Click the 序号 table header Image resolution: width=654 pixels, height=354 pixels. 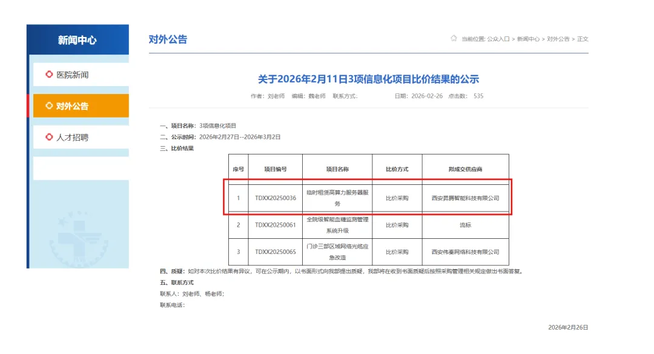coord(239,169)
